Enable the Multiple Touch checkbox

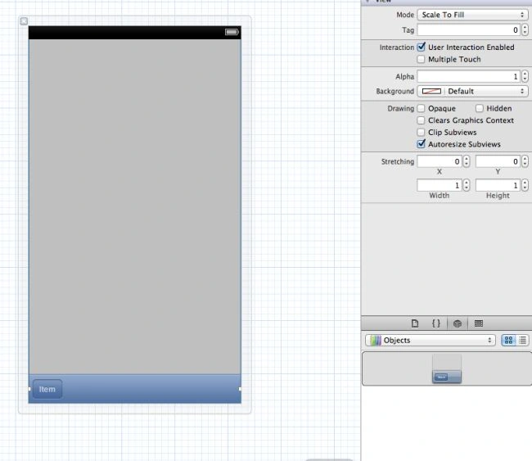click(x=421, y=60)
